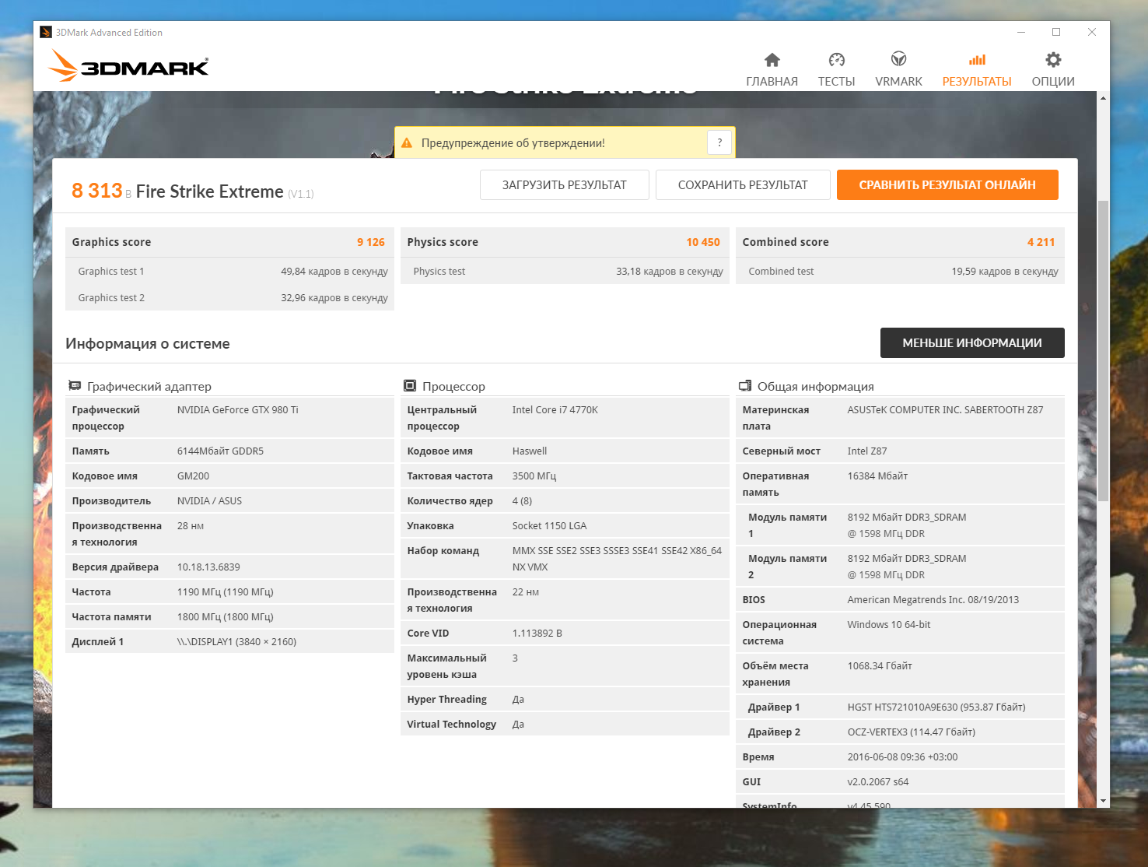
Task: Close the 3DMark window
Action: [1092, 32]
